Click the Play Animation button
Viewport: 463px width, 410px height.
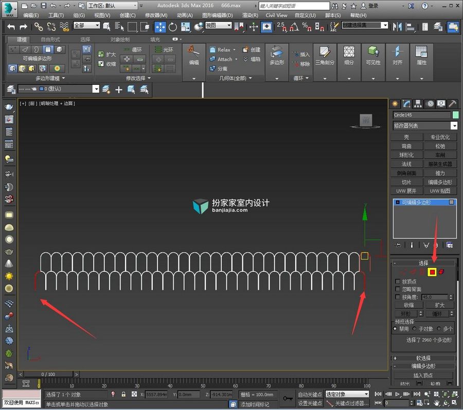[x=398, y=394]
